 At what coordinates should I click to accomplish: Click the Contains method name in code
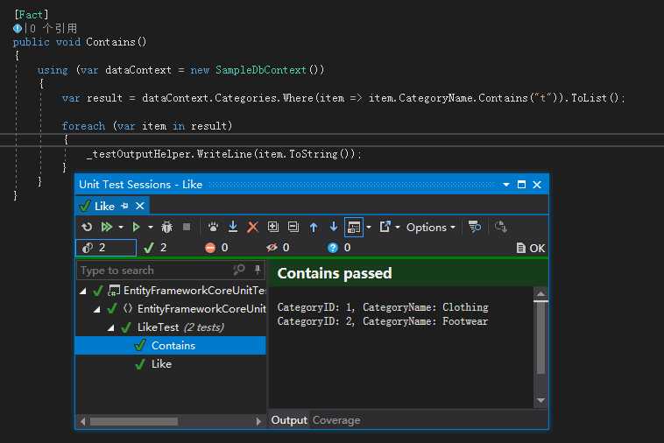pos(110,42)
